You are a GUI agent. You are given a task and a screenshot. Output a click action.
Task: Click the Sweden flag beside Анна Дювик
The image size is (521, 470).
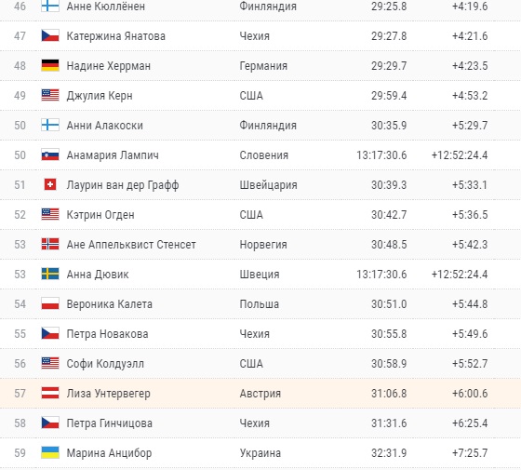pyautogui.click(x=50, y=274)
